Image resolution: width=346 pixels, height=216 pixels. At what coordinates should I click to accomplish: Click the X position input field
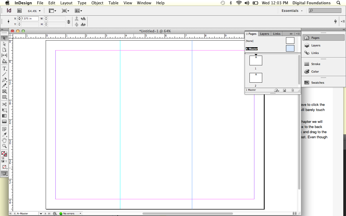pos(30,19)
